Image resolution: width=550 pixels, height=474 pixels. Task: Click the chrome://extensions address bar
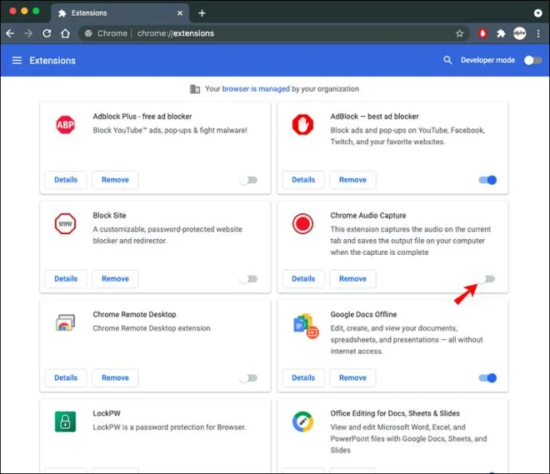273,33
